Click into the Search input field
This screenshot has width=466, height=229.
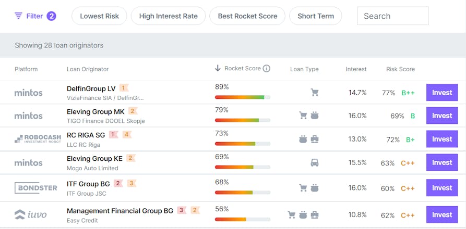(x=393, y=16)
